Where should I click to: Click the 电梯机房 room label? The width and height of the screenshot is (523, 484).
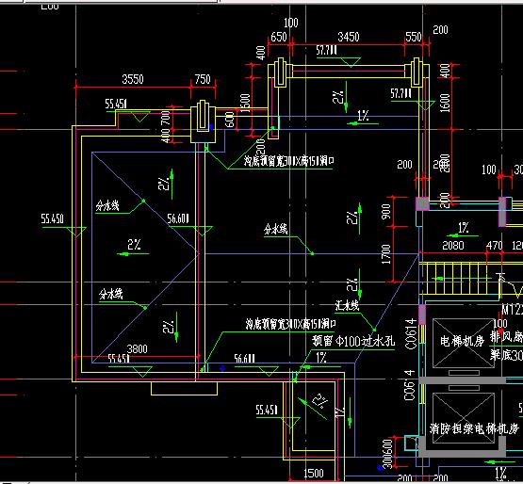click(462, 341)
